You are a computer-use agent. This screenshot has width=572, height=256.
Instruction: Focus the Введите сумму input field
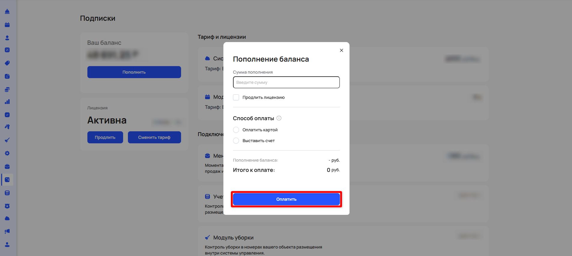(286, 82)
